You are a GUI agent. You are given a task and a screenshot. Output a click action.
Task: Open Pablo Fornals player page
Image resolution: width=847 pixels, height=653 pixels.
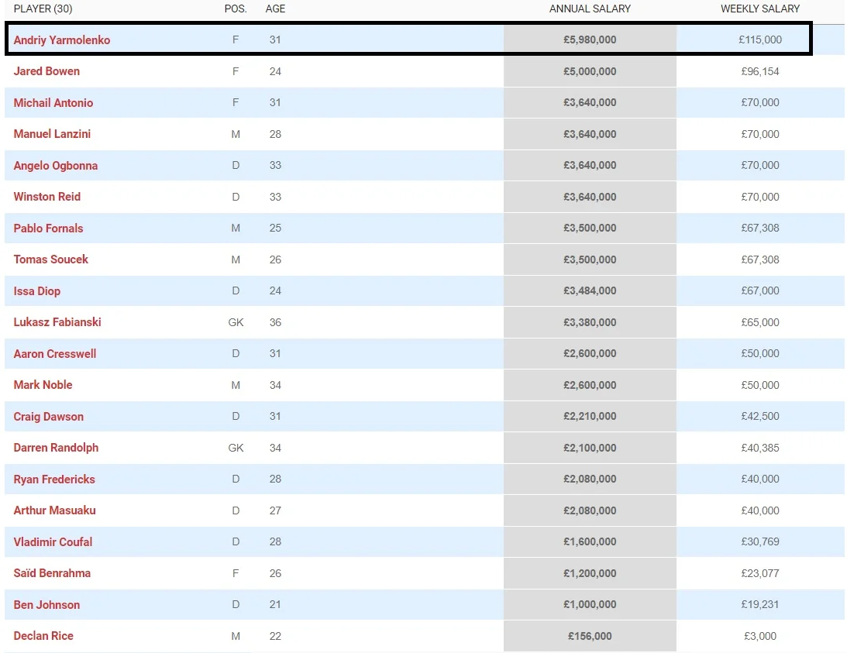tap(48, 229)
